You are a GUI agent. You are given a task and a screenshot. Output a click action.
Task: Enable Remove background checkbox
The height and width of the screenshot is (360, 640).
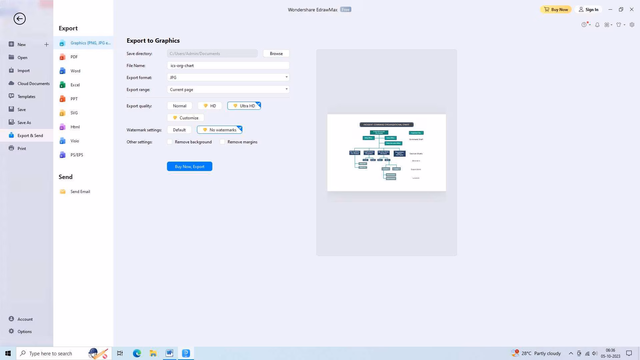pyautogui.click(x=170, y=142)
